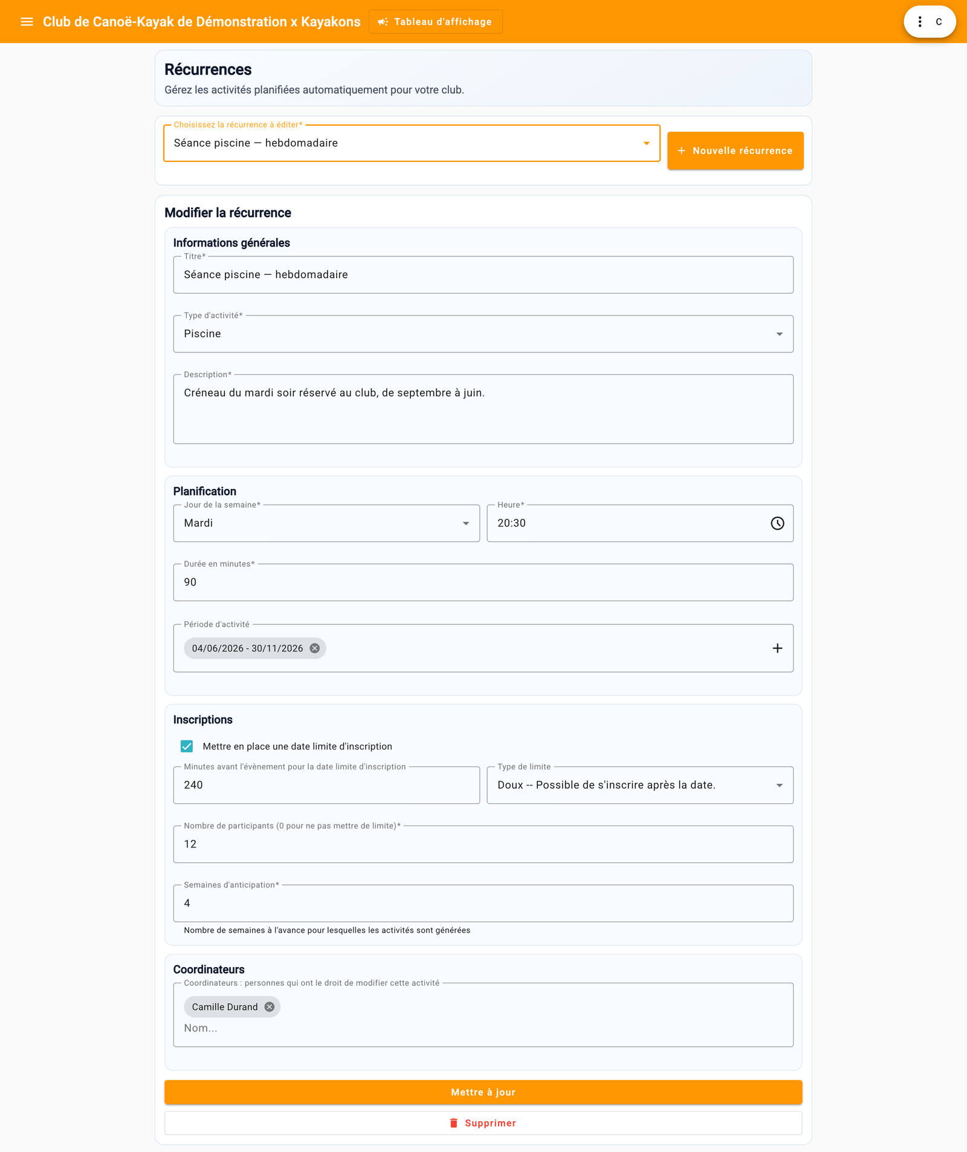Click the plus icon on Nouvelle récurrence
Image resolution: width=967 pixels, height=1152 pixels.
(x=682, y=150)
